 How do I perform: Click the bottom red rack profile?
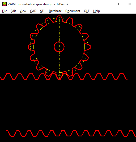click(71, 133)
